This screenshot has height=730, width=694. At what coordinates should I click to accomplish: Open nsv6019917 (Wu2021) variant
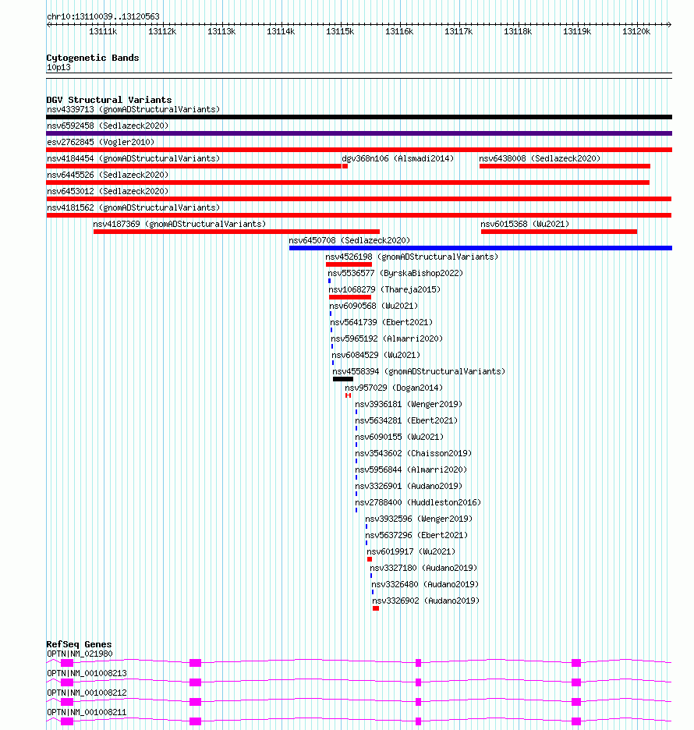point(411,551)
